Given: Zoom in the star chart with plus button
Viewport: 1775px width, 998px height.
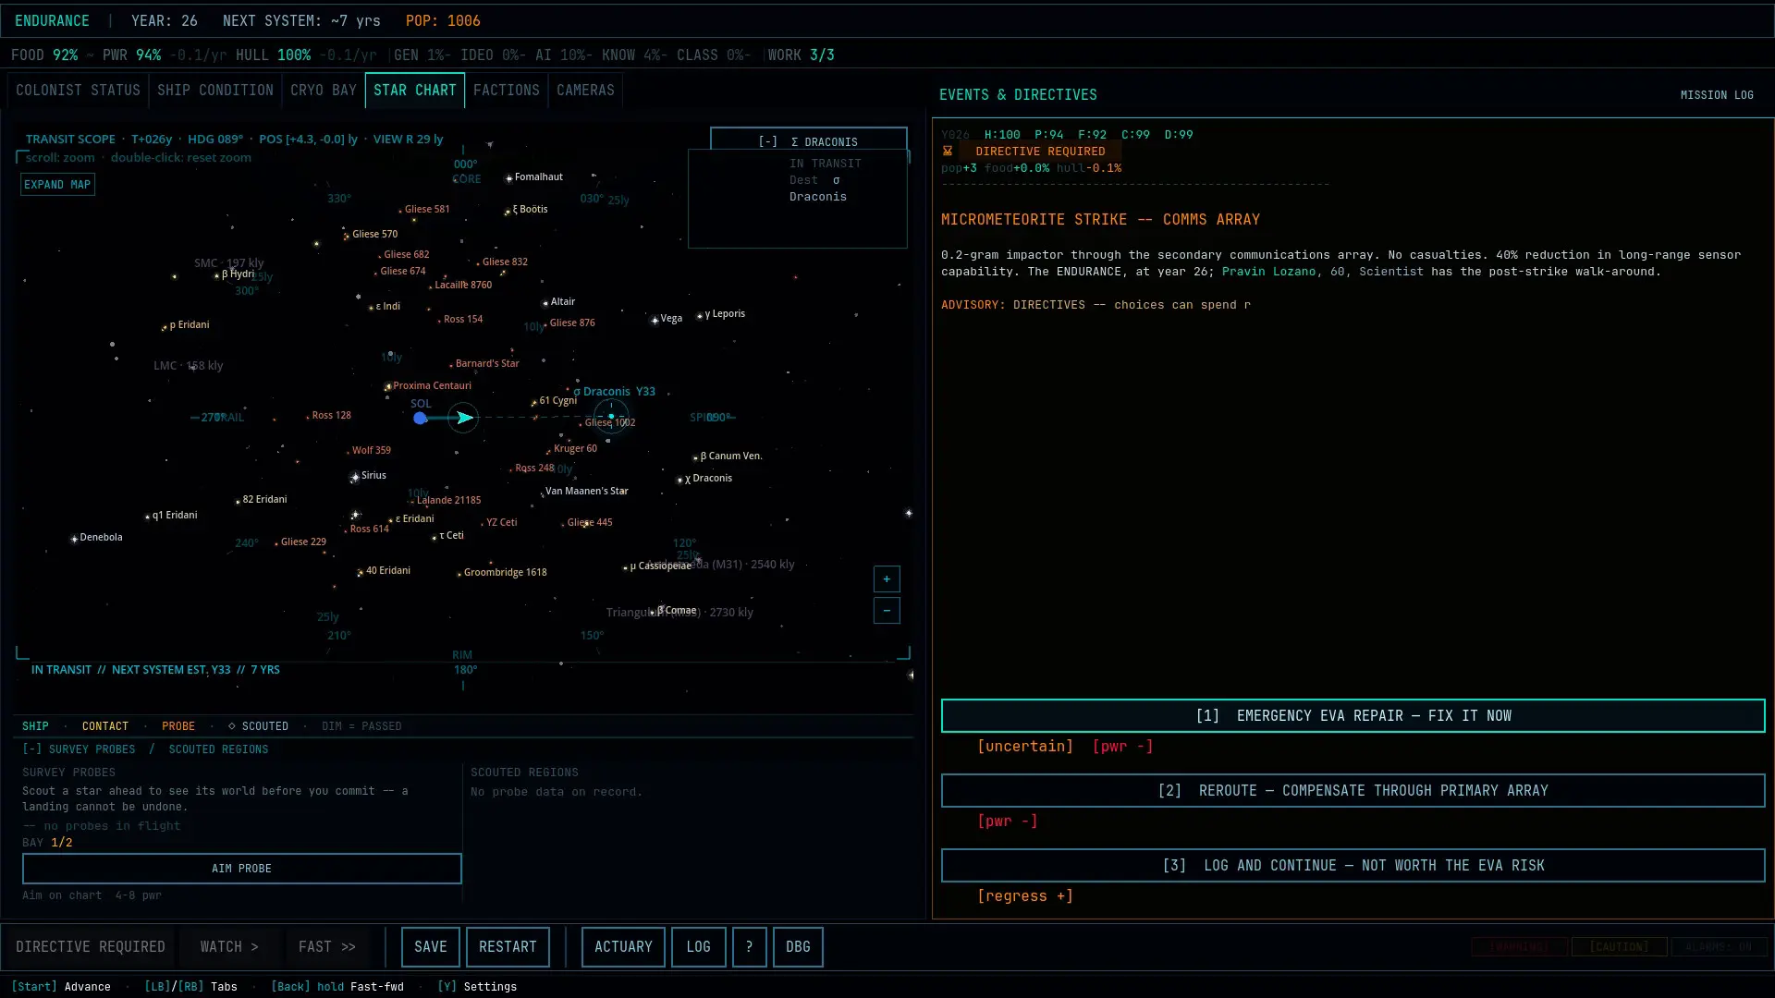Looking at the screenshot, I should click(887, 579).
